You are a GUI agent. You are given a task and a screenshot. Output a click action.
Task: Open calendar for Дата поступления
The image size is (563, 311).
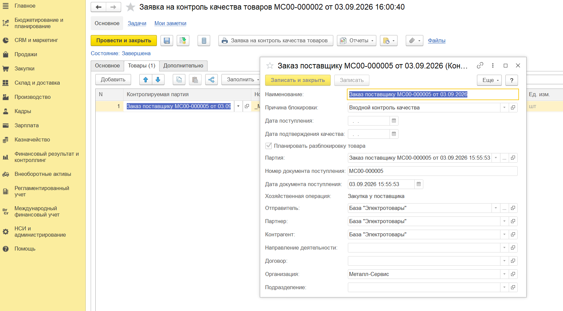tap(394, 121)
